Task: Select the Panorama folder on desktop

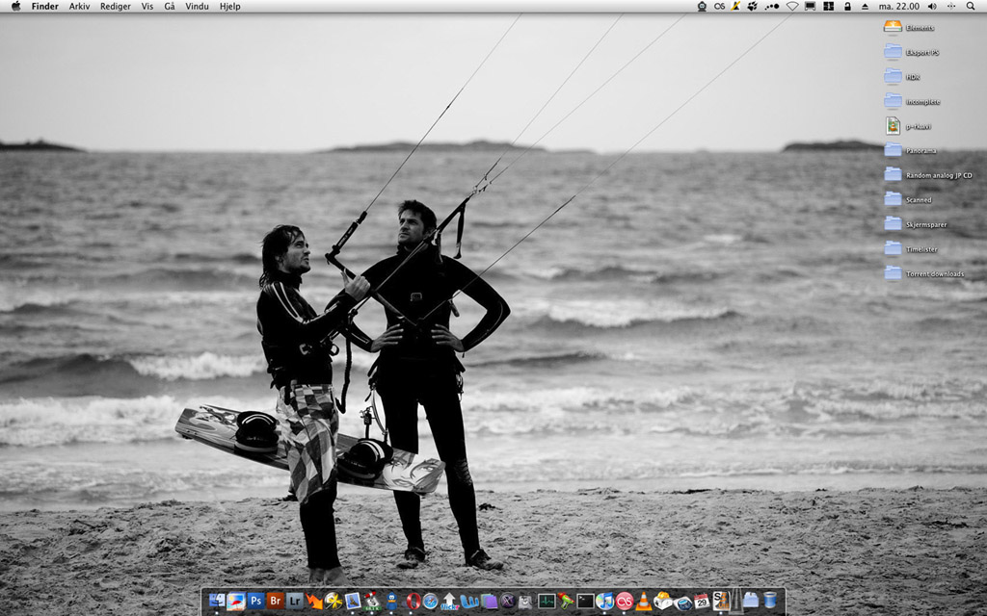Action: coord(894,150)
